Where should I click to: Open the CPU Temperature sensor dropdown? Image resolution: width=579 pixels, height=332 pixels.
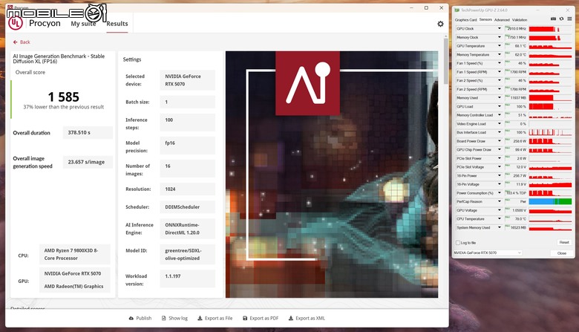pyautogui.click(x=500, y=219)
